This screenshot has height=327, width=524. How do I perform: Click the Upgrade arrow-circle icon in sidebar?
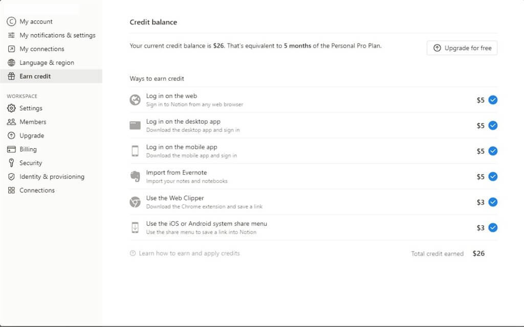11,135
